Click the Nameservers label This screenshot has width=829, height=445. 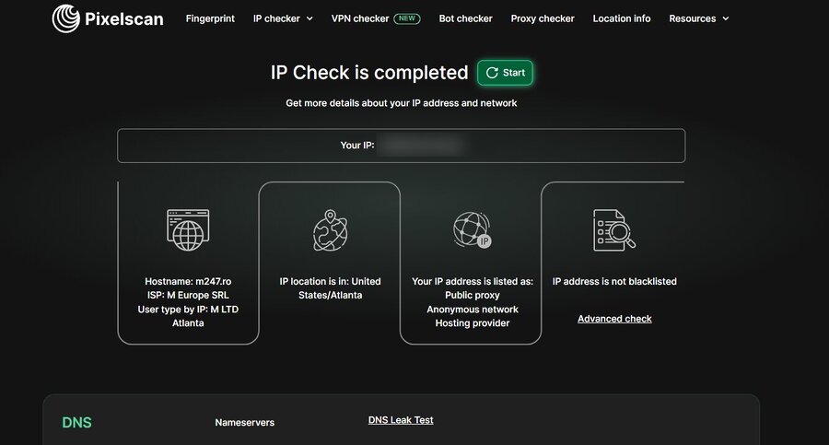(245, 423)
